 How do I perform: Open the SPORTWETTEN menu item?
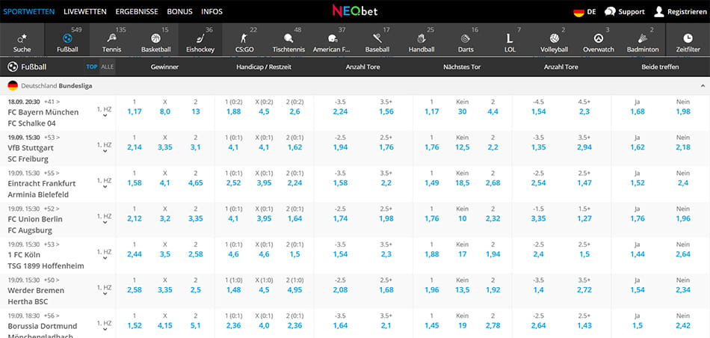[x=29, y=12]
